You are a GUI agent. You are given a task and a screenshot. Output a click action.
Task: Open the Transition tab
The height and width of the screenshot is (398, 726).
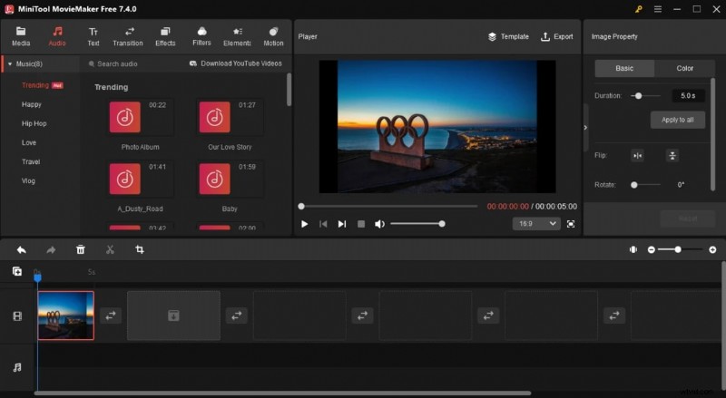[128, 36]
